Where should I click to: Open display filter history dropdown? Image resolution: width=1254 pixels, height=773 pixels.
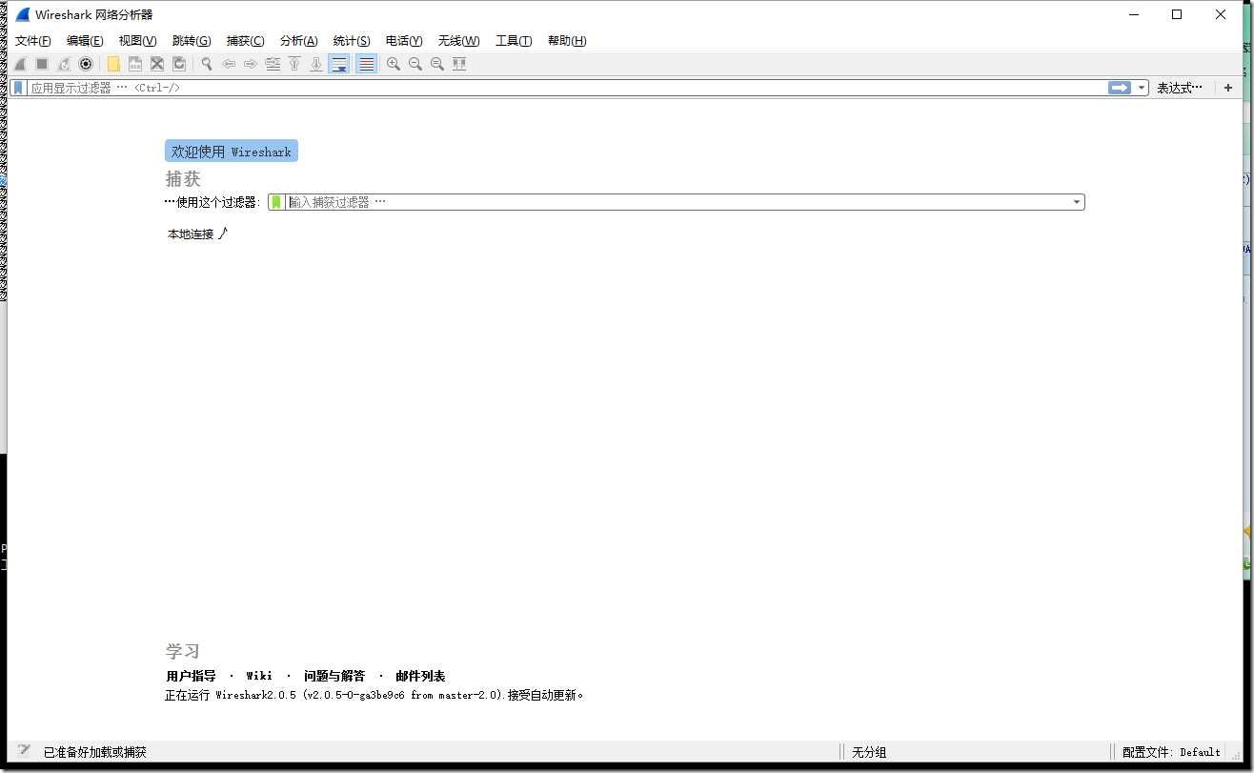pyautogui.click(x=1142, y=88)
